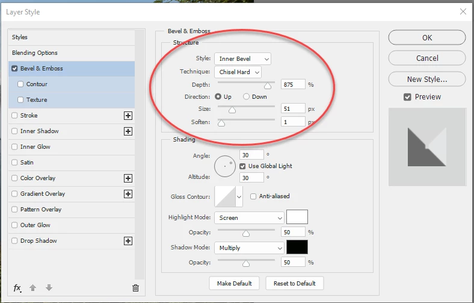Image resolution: width=474 pixels, height=303 pixels.
Task: Click the Soften value field showing 1
Action: pos(293,122)
